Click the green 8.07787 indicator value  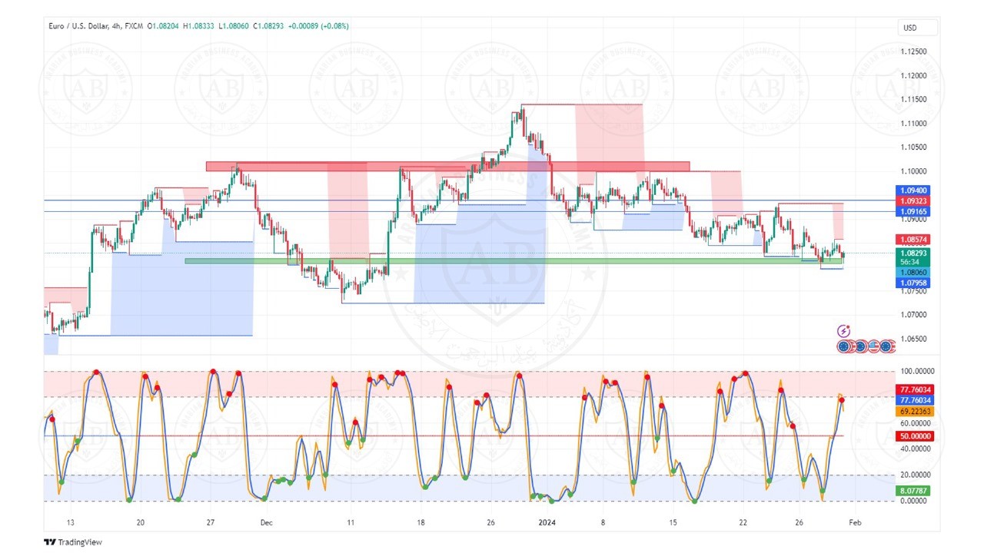[x=914, y=490]
